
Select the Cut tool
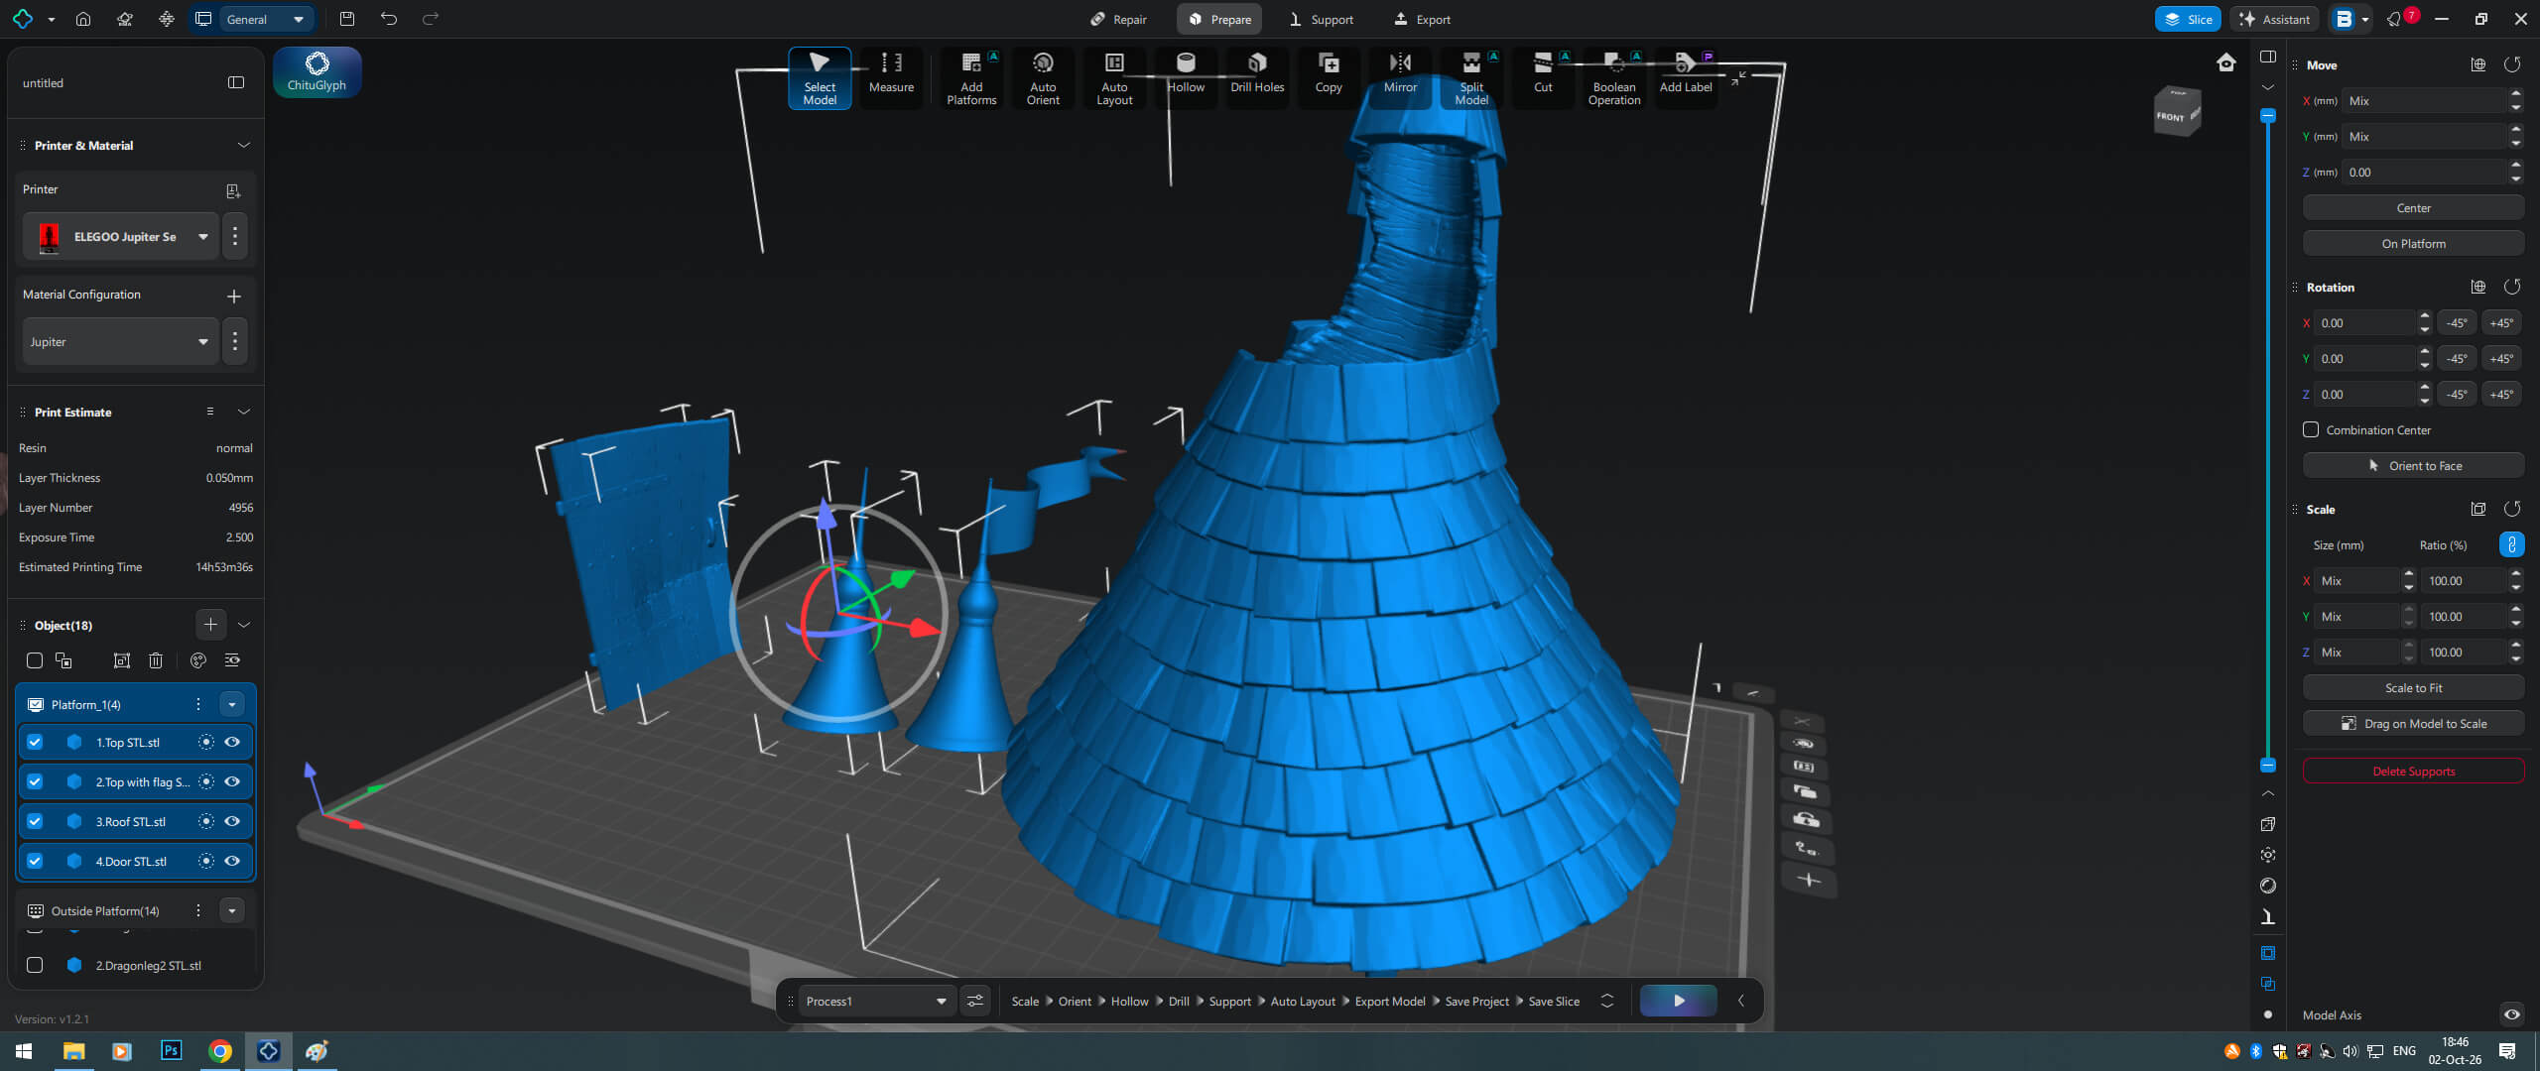(x=1543, y=75)
